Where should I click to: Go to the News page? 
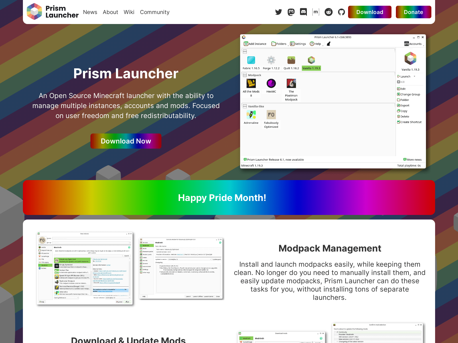tap(90, 12)
